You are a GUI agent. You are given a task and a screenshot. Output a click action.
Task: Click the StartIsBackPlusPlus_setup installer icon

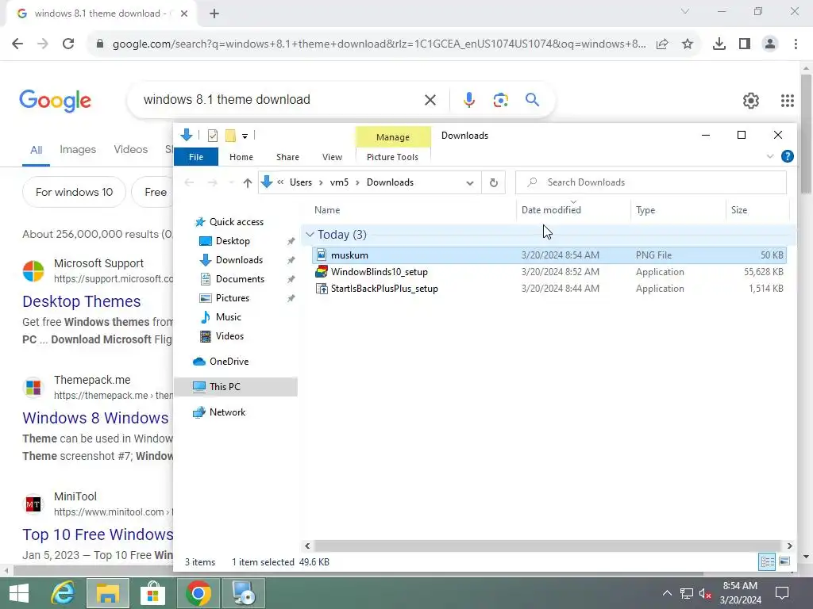322,289
